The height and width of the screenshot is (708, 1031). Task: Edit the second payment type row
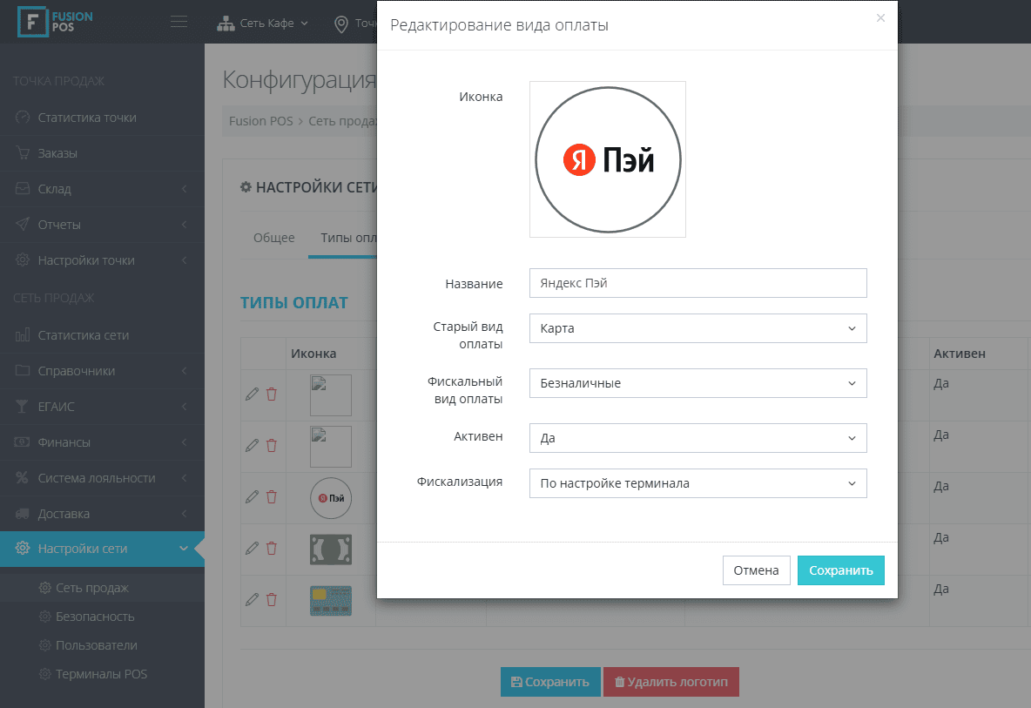click(x=252, y=445)
